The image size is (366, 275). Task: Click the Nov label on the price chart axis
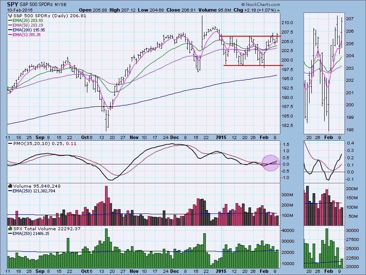[134, 137]
